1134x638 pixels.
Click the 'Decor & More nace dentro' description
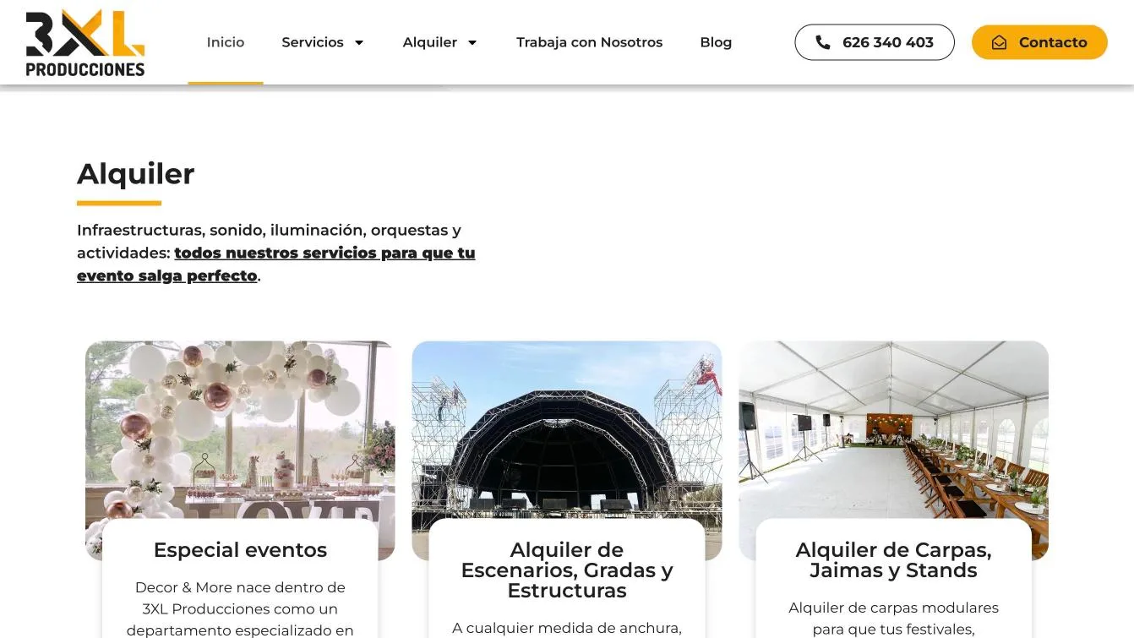tap(240, 608)
